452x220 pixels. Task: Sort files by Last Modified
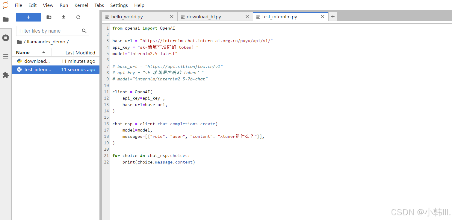coord(80,52)
